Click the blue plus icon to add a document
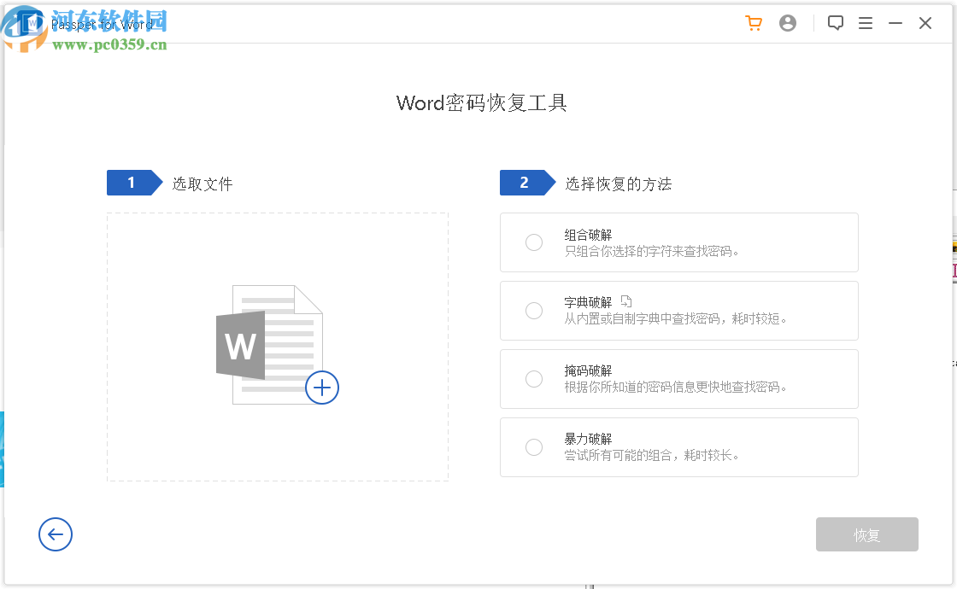957x589 pixels. click(x=322, y=388)
